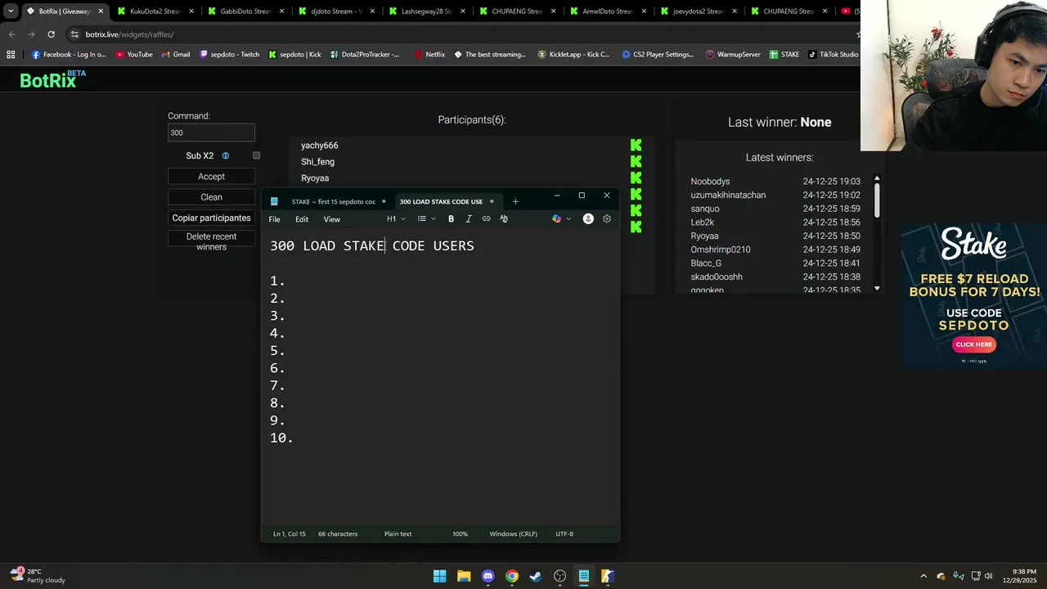Switch to the djdoto Stream browser tab
The width and height of the screenshot is (1047, 589).
335,11
